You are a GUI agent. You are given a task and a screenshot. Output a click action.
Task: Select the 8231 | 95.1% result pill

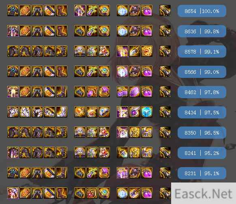(202, 173)
